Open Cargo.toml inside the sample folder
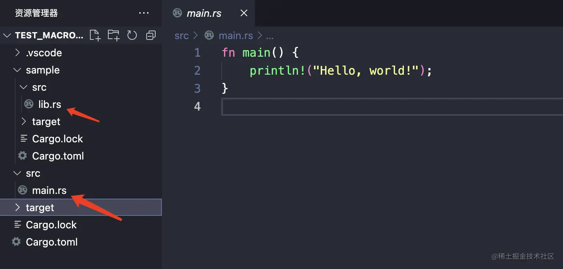 click(x=58, y=156)
